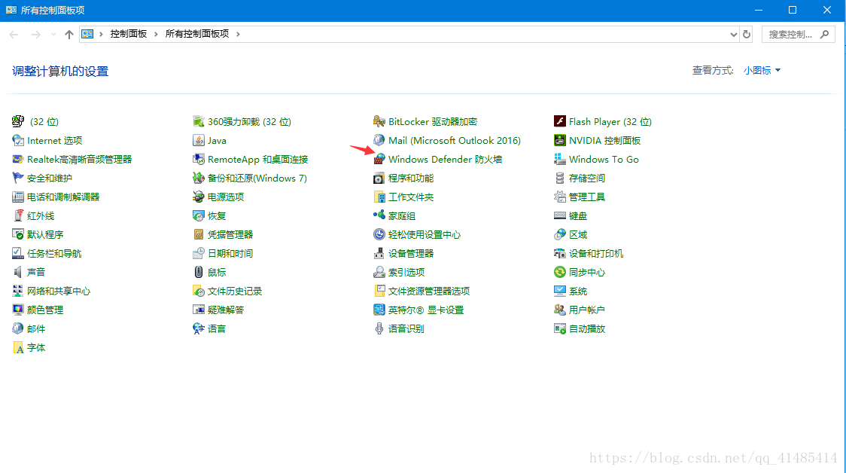Open 工作文件夹 link

(x=411, y=197)
